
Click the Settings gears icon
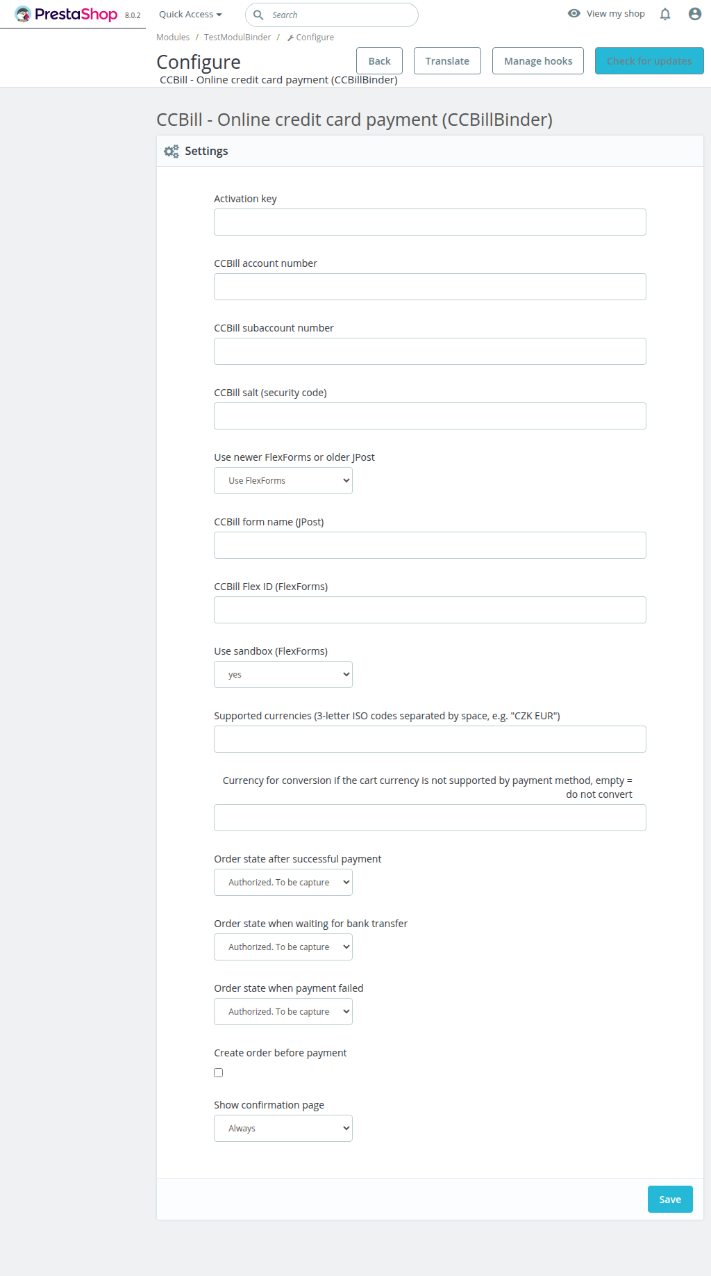coord(171,151)
